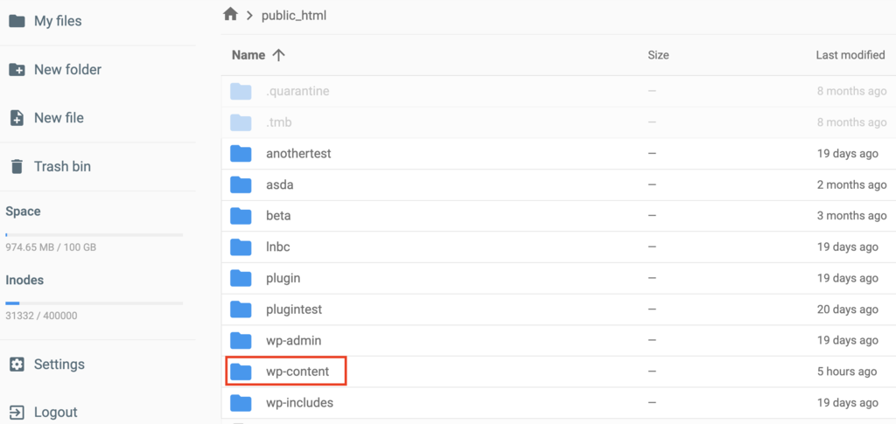Open Settings gear icon
Image resolution: width=896 pixels, height=424 pixels.
pyautogui.click(x=17, y=364)
